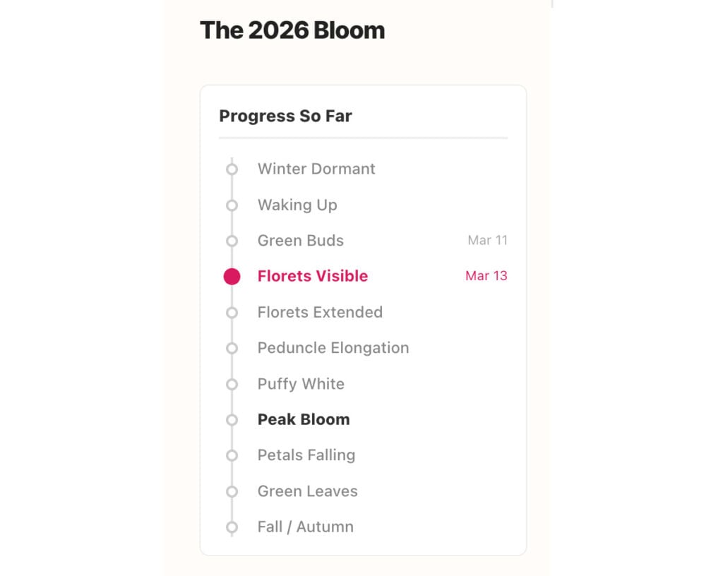Click the Peduncle Elongation stage marker circle
This screenshot has width=723, height=576.
pyautogui.click(x=232, y=347)
